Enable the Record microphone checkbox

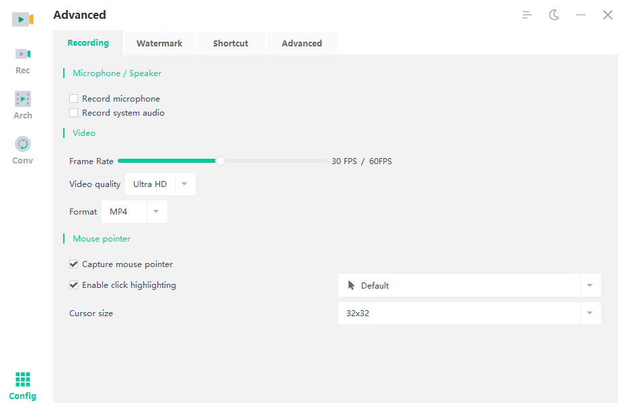click(x=73, y=98)
